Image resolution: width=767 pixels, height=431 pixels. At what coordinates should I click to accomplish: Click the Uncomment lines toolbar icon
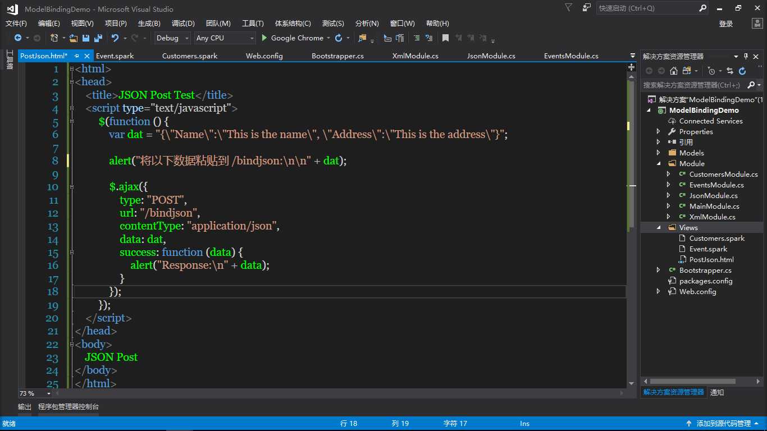tap(430, 38)
